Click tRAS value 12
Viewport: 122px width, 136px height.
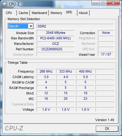coord(46,93)
